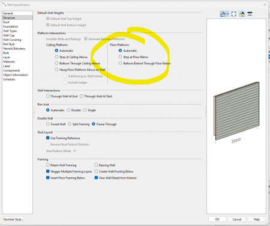Screen dimensions: 270x226
Task: Open the Materials panel
Action: pyautogui.click(x=9, y=62)
